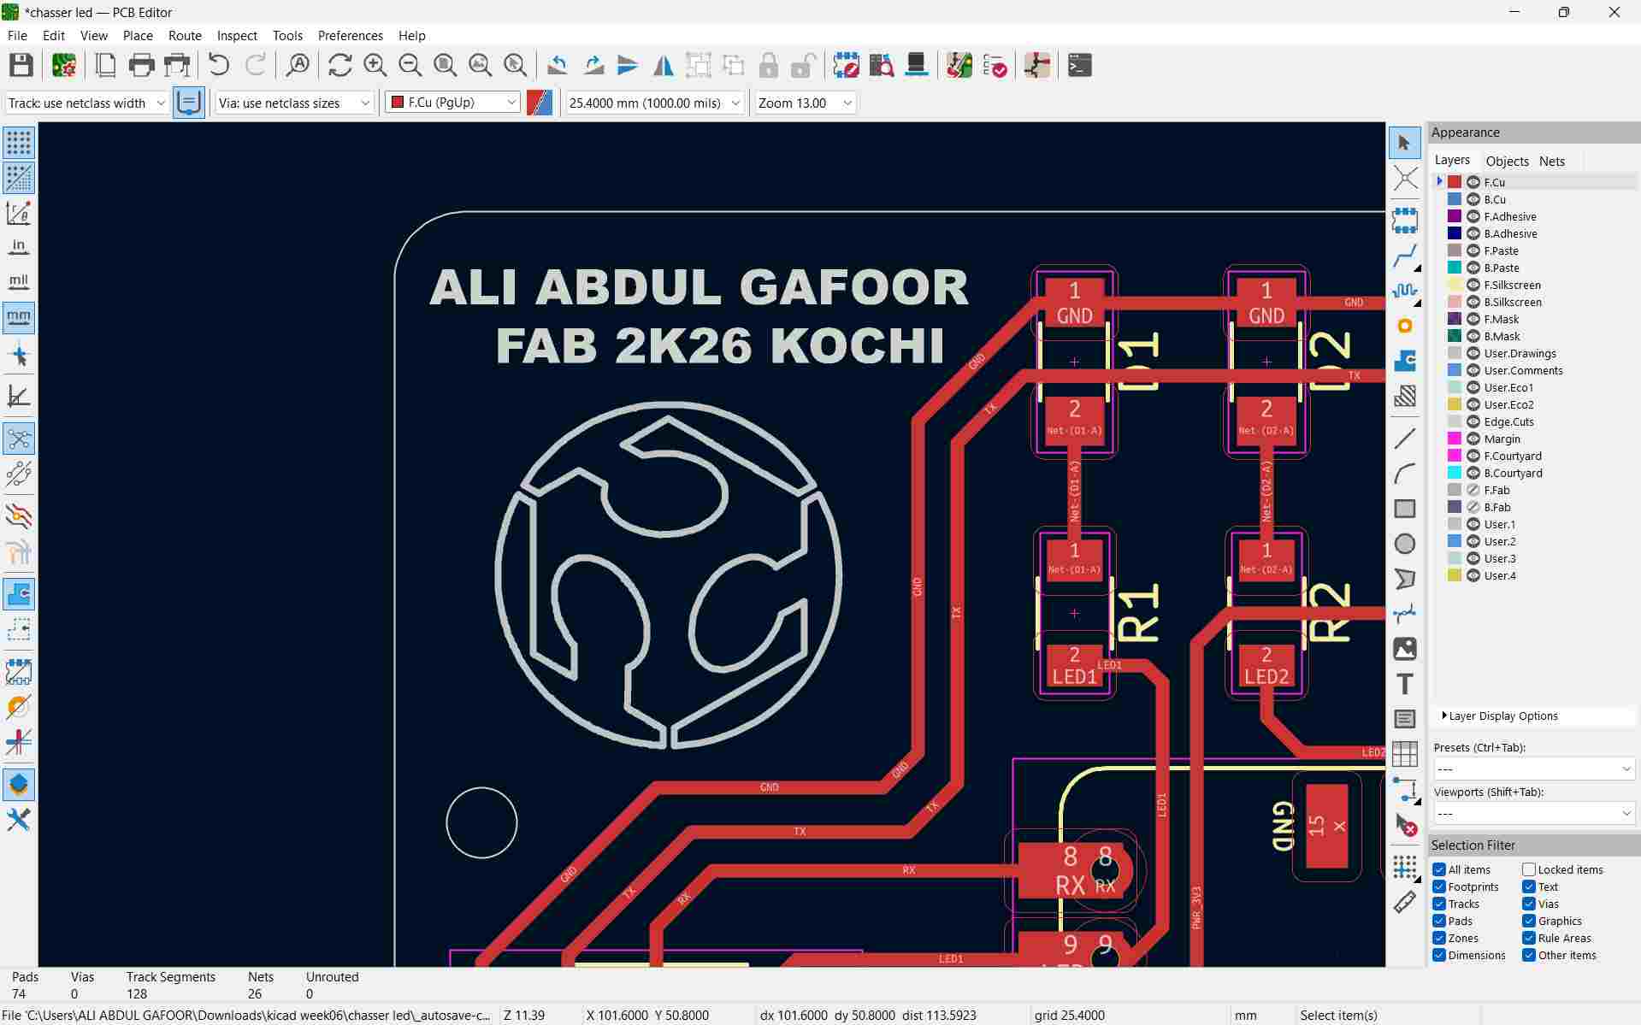This screenshot has height=1025, width=1641.
Task: Select the Add text tool
Action: click(1404, 684)
